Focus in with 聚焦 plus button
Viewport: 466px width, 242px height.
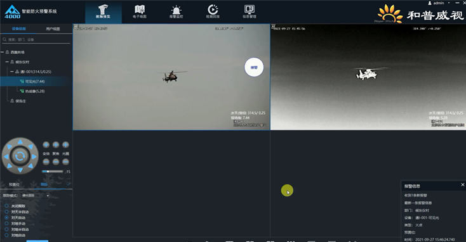tap(56, 144)
